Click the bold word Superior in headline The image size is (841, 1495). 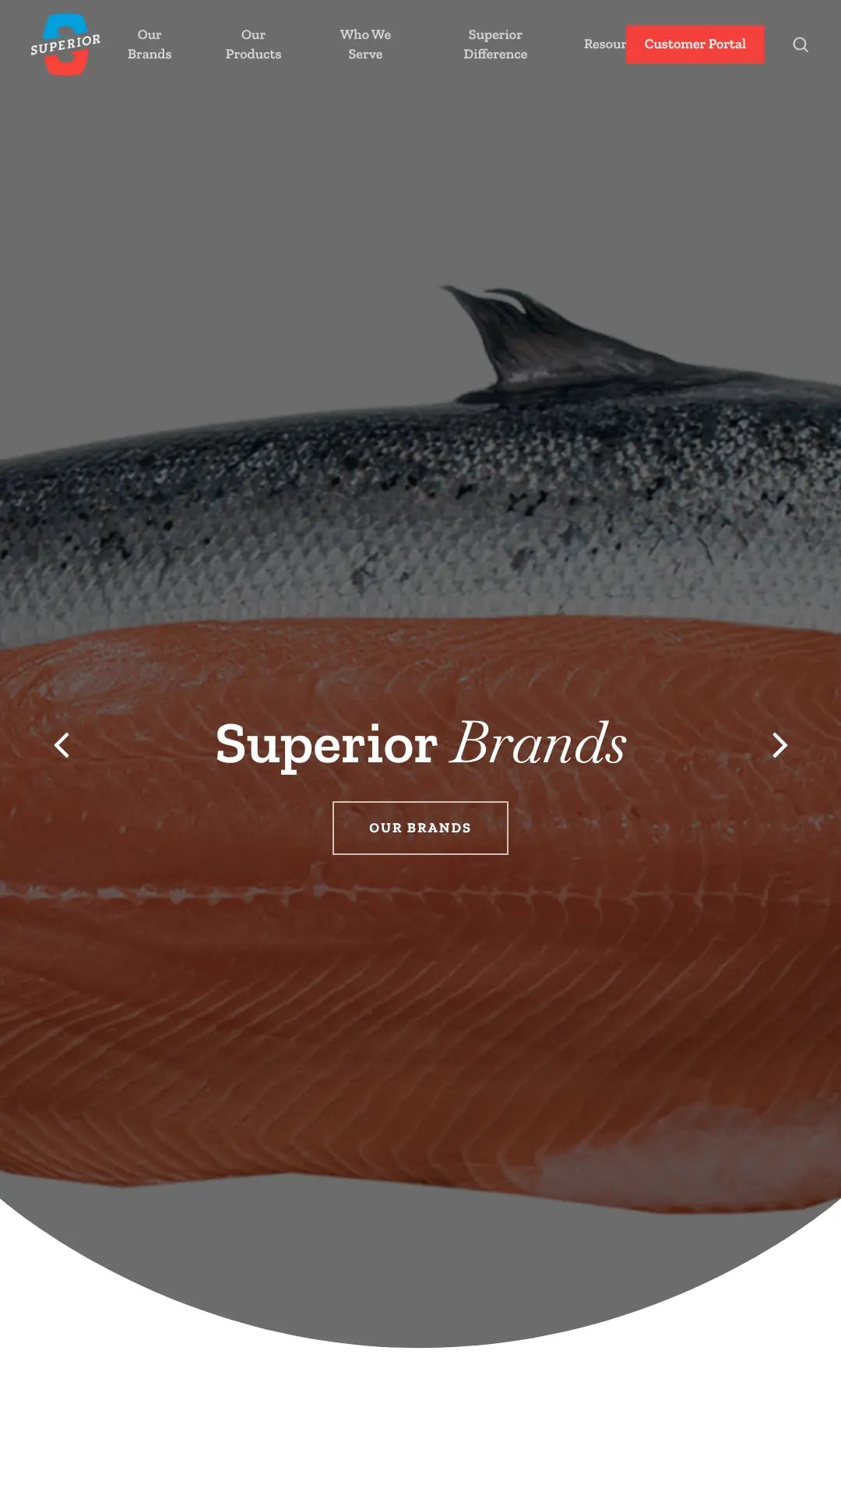[x=326, y=745]
